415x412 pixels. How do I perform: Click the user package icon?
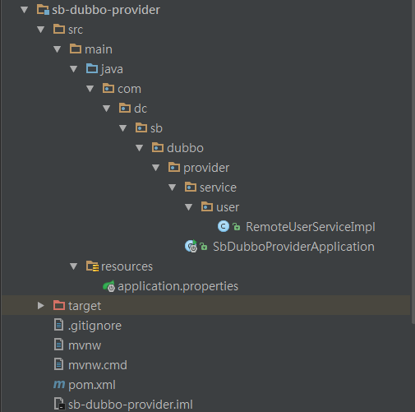207,206
